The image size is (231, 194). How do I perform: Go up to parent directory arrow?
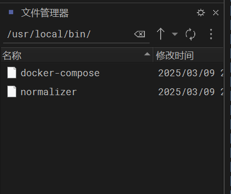(161, 34)
